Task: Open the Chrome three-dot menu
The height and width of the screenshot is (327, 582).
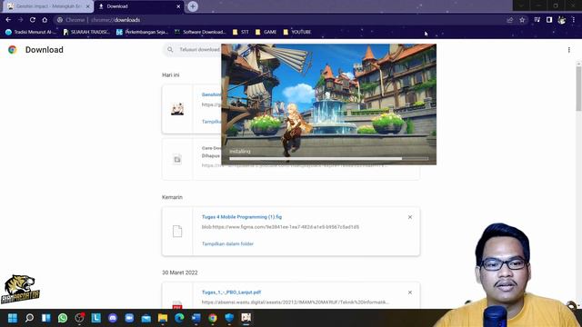Action: [x=574, y=20]
